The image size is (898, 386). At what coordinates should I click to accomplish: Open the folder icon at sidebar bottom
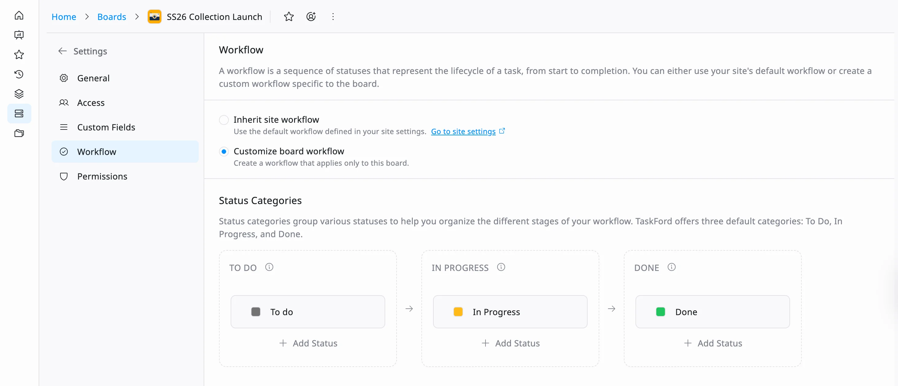click(19, 133)
